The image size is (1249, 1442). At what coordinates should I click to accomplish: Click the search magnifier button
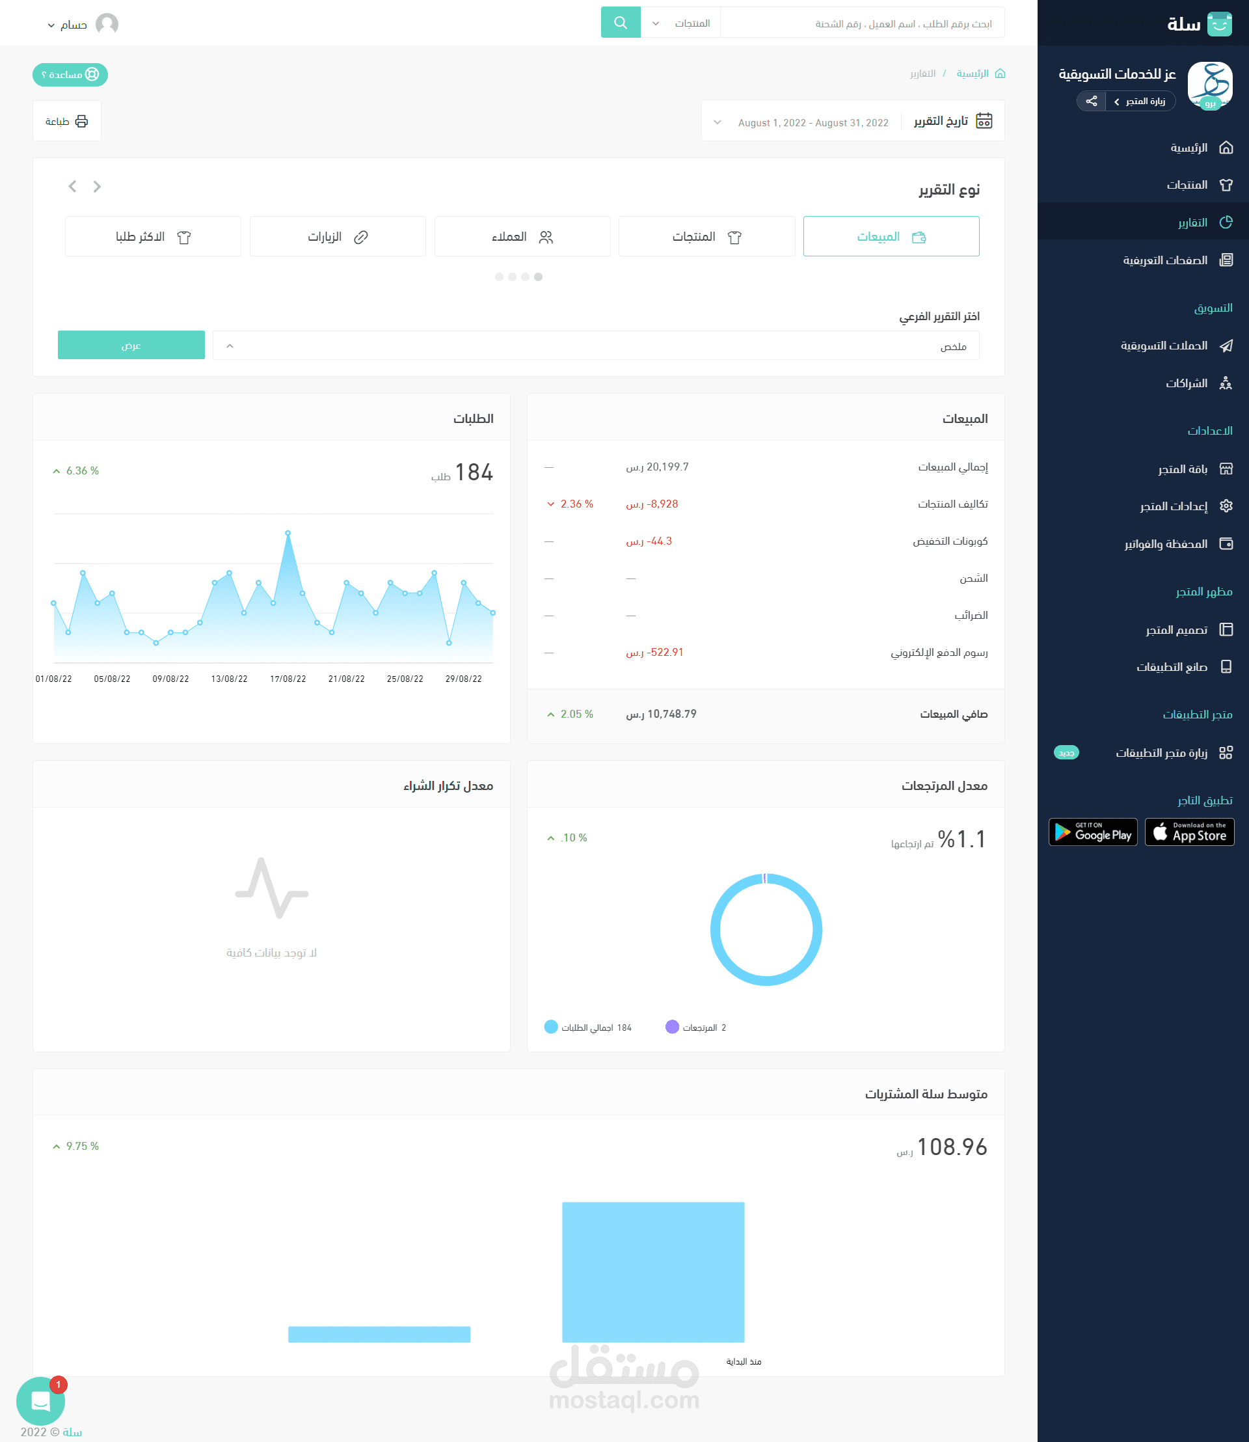pos(621,23)
